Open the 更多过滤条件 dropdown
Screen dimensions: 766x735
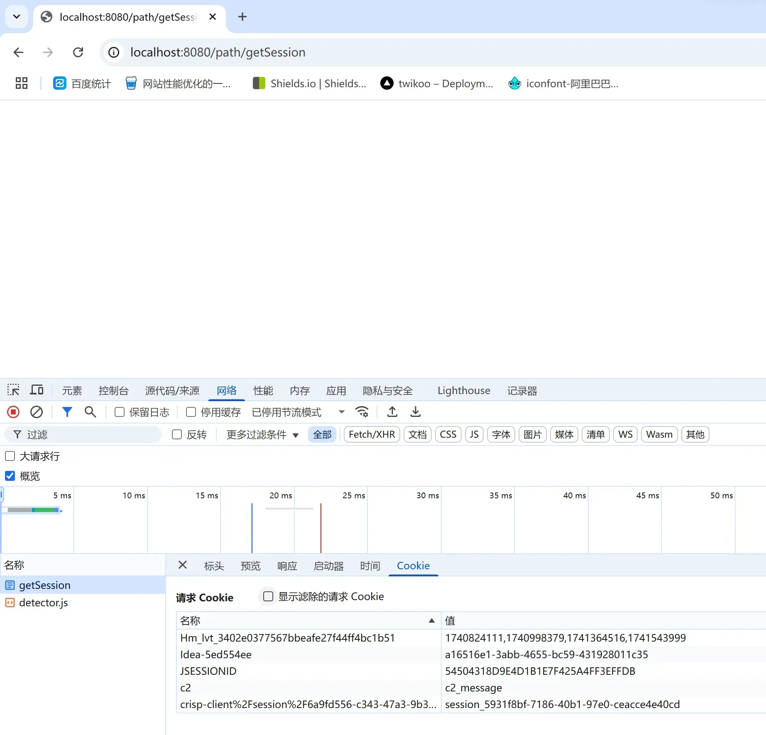[x=262, y=435]
